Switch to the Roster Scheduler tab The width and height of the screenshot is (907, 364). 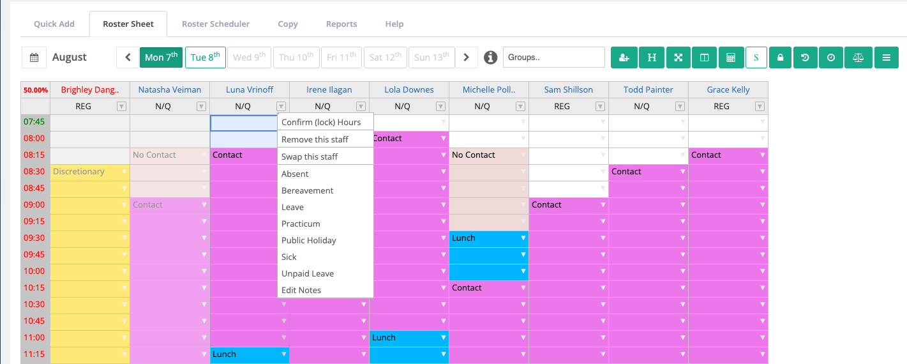(216, 24)
